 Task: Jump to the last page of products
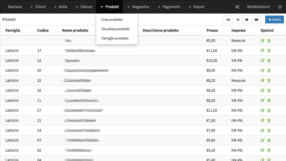[256, 20]
